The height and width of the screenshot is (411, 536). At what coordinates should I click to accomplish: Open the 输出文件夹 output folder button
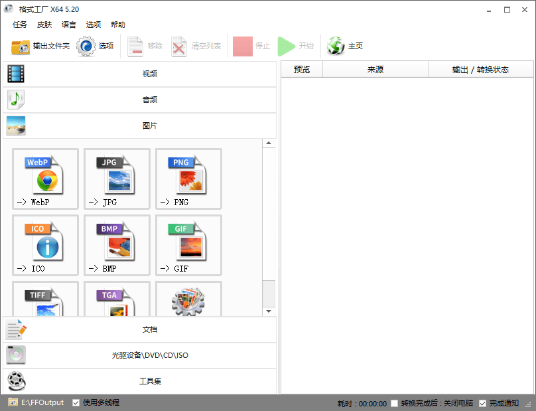40,46
